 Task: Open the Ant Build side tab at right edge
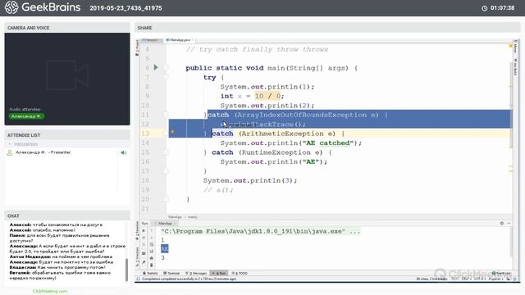tap(516, 67)
